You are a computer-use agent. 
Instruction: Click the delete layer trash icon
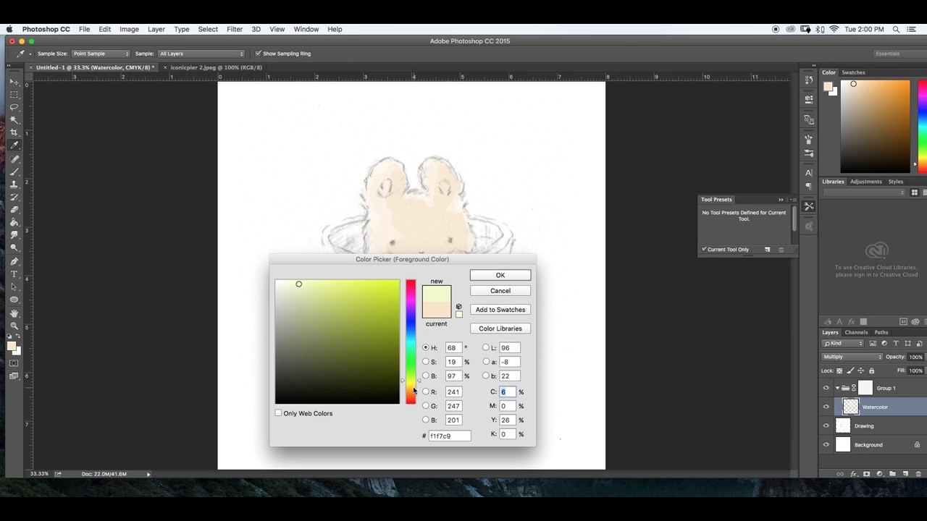[918, 474]
